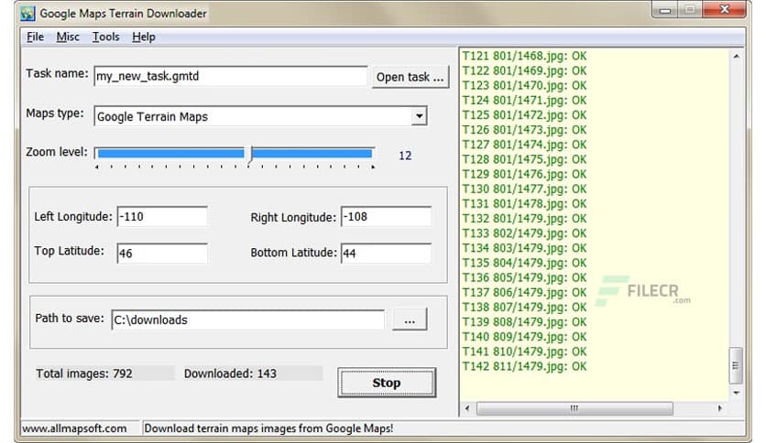
Task: Click log line 'T139 808/1479.jpg: OK'
Action: [x=524, y=322]
